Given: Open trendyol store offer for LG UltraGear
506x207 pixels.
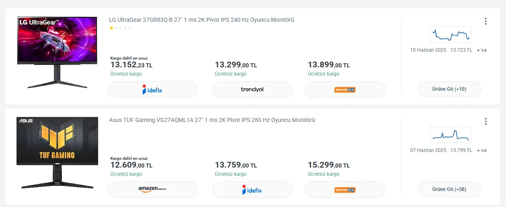Looking at the screenshot, I should pos(252,90).
